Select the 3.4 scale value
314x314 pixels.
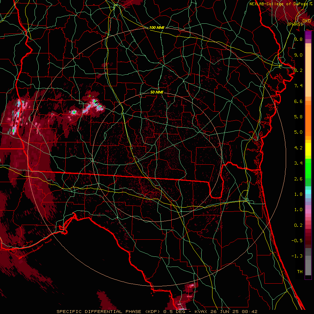pyautogui.click(x=298, y=163)
